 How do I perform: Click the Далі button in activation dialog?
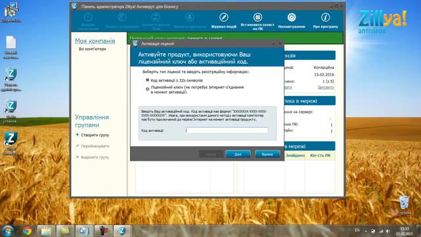point(238,154)
